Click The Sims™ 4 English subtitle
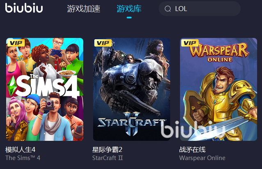Image resolution: width=262 pixels, height=169 pixels. pos(23,158)
